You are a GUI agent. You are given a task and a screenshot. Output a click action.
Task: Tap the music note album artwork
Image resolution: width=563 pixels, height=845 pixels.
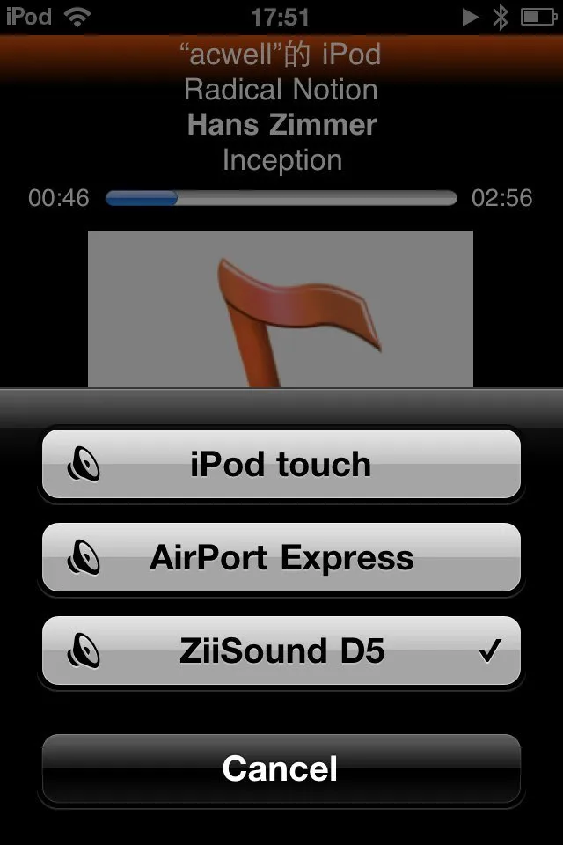281,309
